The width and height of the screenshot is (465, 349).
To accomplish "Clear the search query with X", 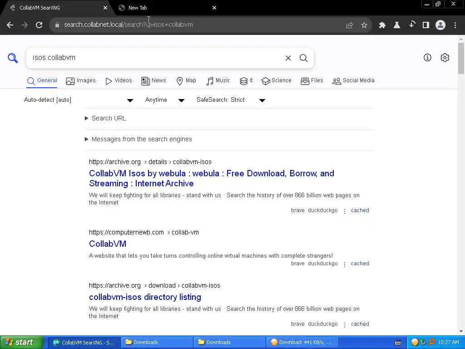I will (x=288, y=58).
